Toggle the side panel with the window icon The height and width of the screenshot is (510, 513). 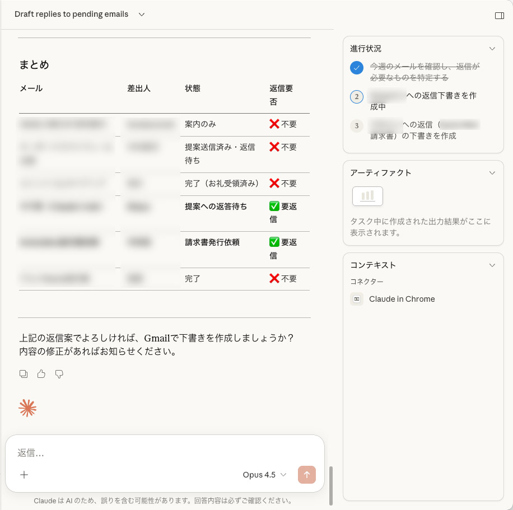[x=499, y=15]
